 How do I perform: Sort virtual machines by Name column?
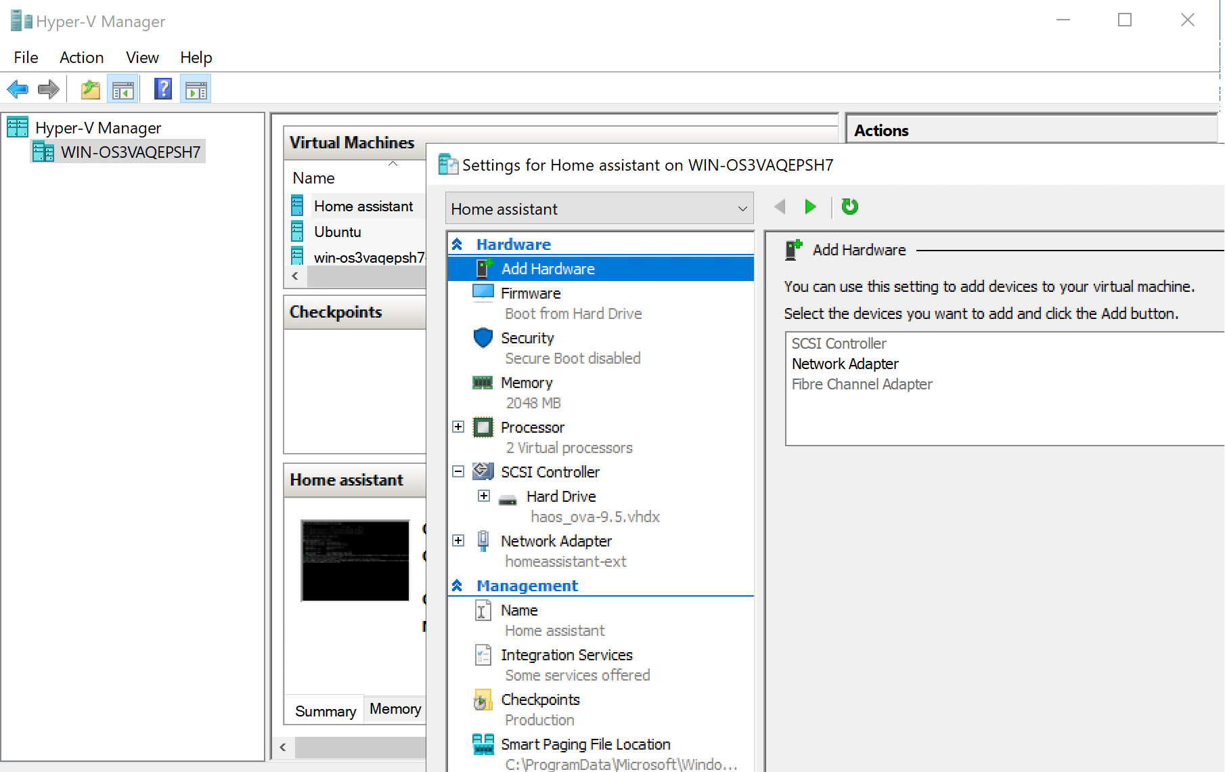pyautogui.click(x=313, y=178)
